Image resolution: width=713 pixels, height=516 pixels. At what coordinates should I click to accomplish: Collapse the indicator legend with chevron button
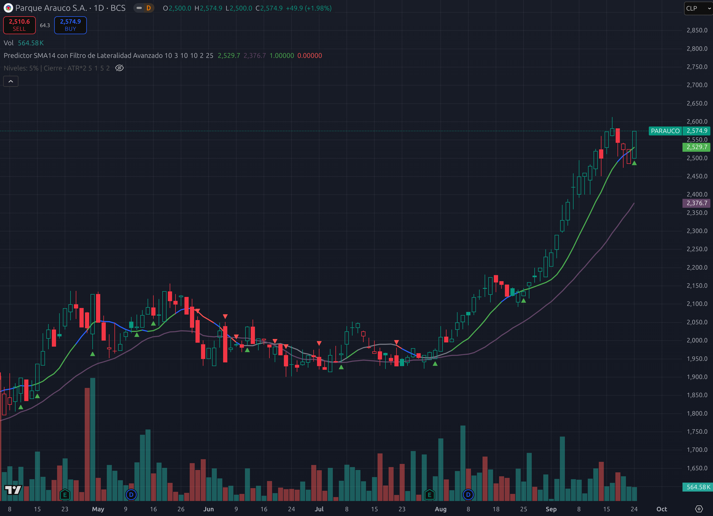tap(11, 81)
